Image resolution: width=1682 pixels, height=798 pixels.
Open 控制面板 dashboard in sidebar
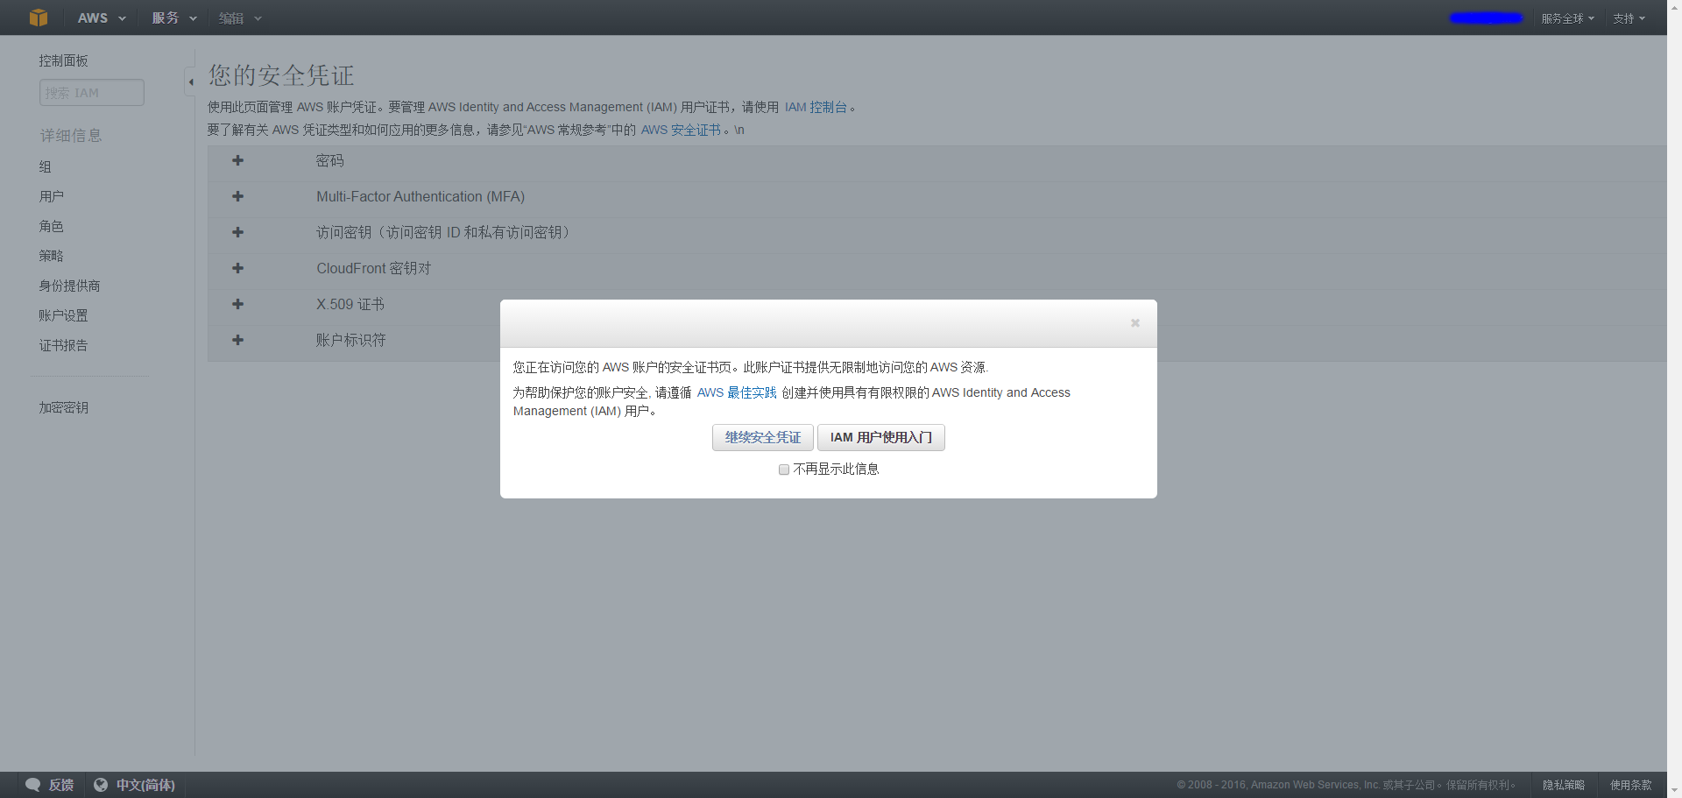point(63,60)
